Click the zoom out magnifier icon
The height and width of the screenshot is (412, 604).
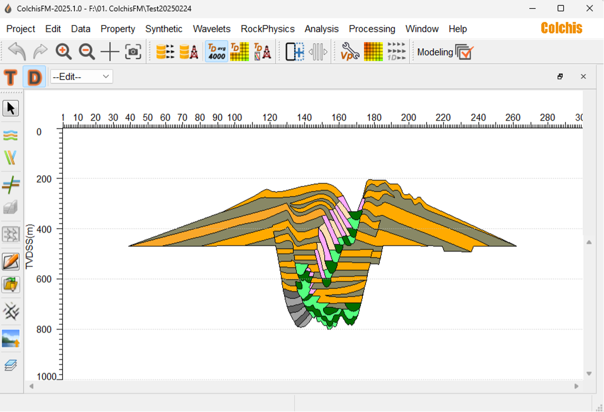[87, 51]
